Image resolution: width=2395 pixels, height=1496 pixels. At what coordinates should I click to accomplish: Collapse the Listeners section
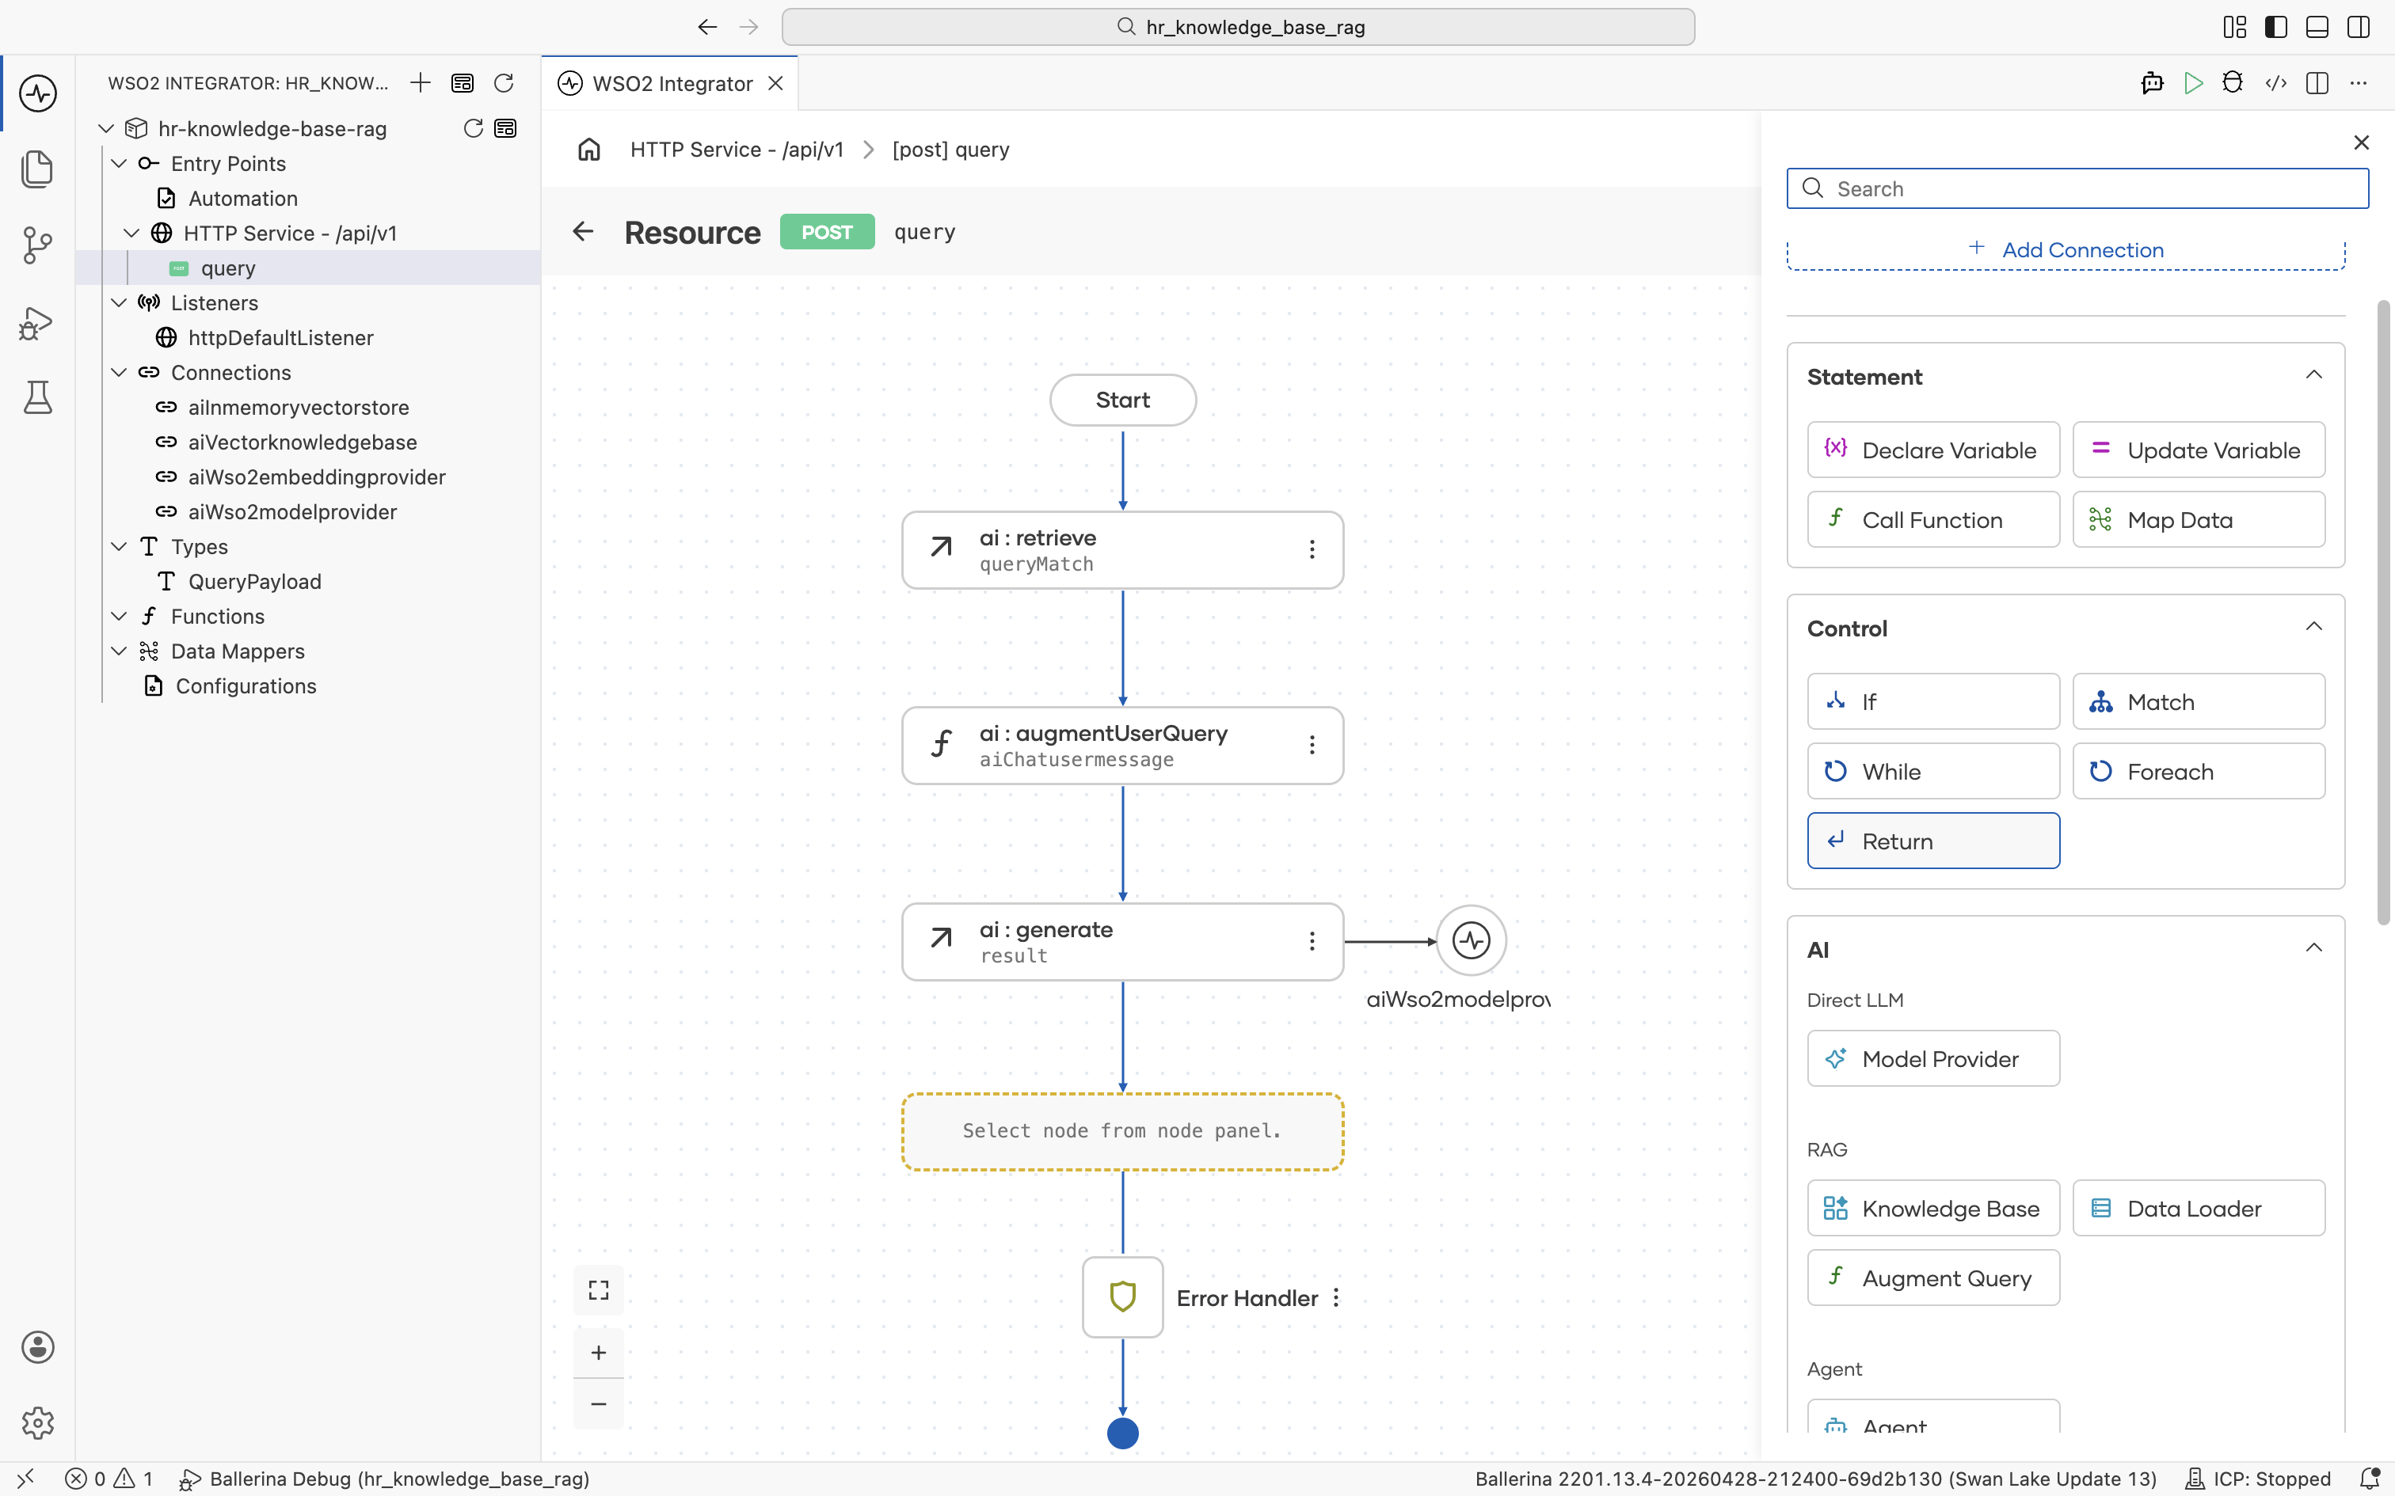point(119,302)
